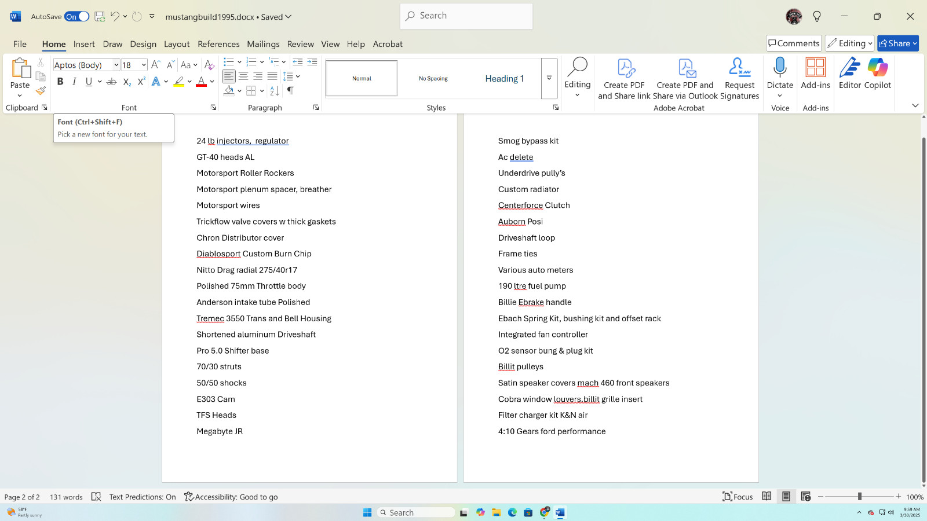Show paragraph marks with pilcrow icon
This screenshot has width=927, height=521.
[290, 90]
